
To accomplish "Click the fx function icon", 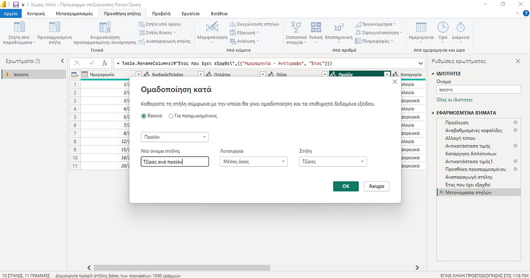I will pyautogui.click(x=105, y=63).
